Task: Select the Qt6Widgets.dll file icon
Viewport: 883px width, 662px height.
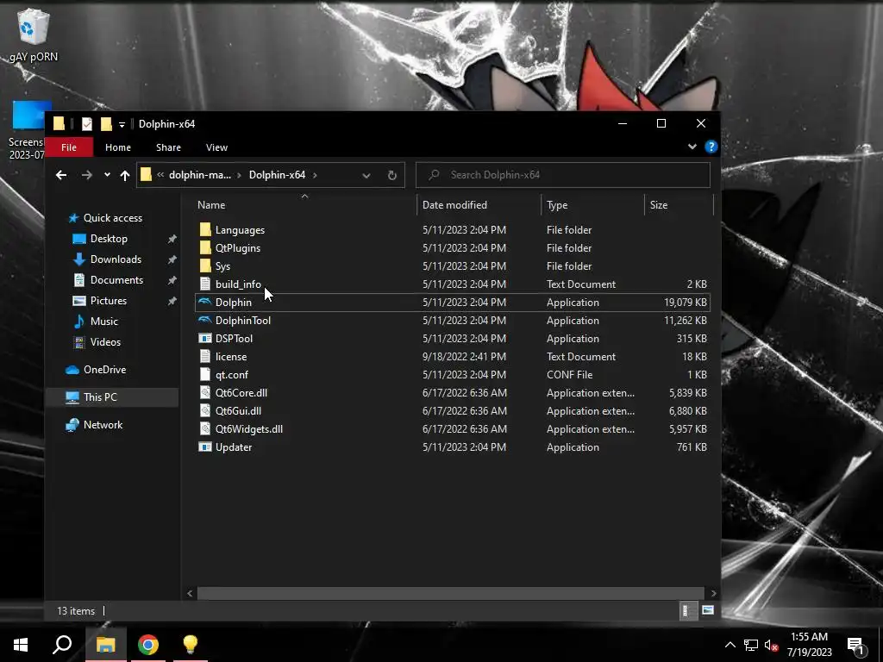Action: click(205, 429)
